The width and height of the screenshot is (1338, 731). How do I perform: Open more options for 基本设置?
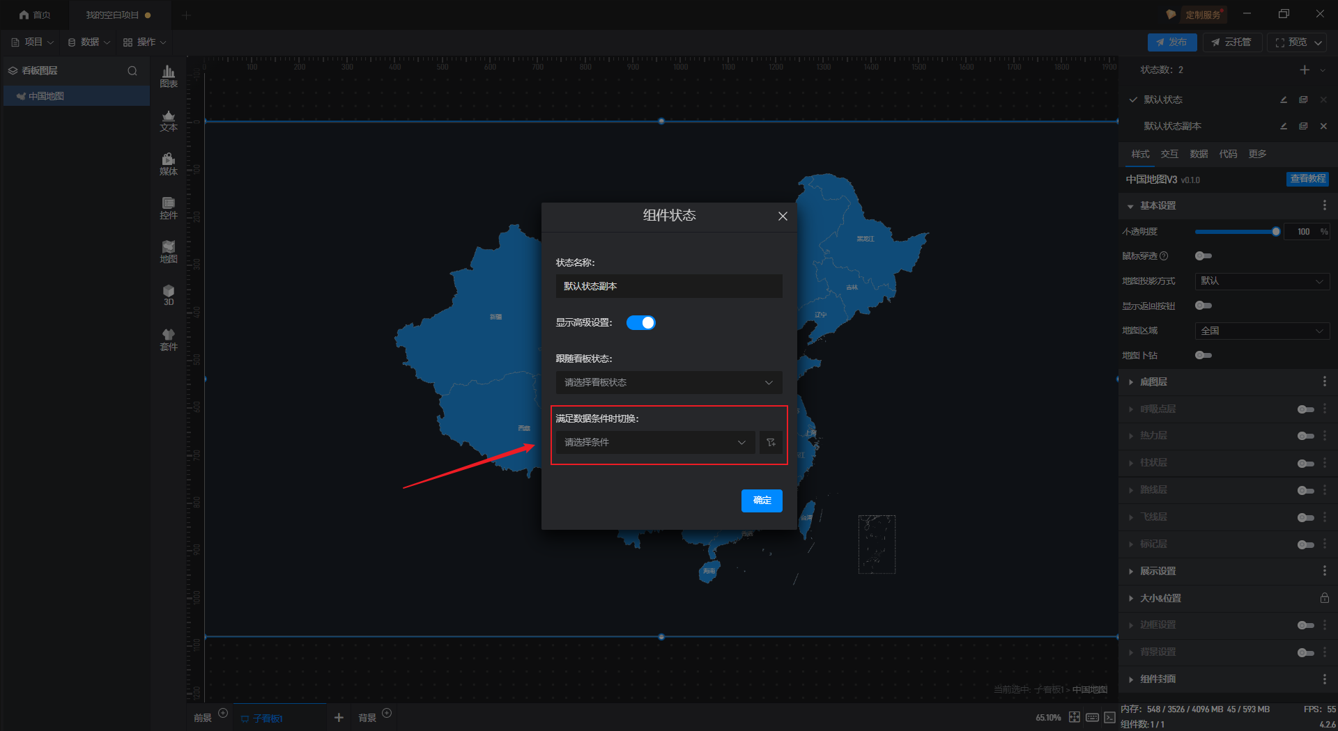pos(1324,205)
